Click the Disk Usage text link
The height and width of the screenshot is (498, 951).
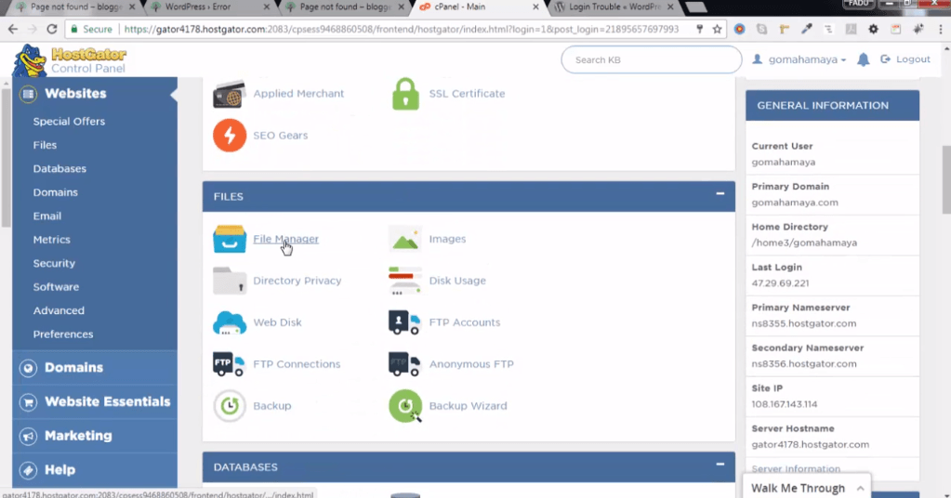457,281
